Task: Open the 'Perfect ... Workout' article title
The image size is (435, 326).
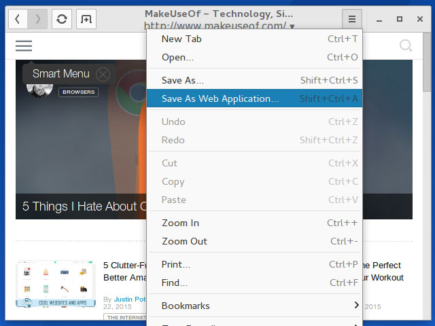Action: (x=383, y=272)
